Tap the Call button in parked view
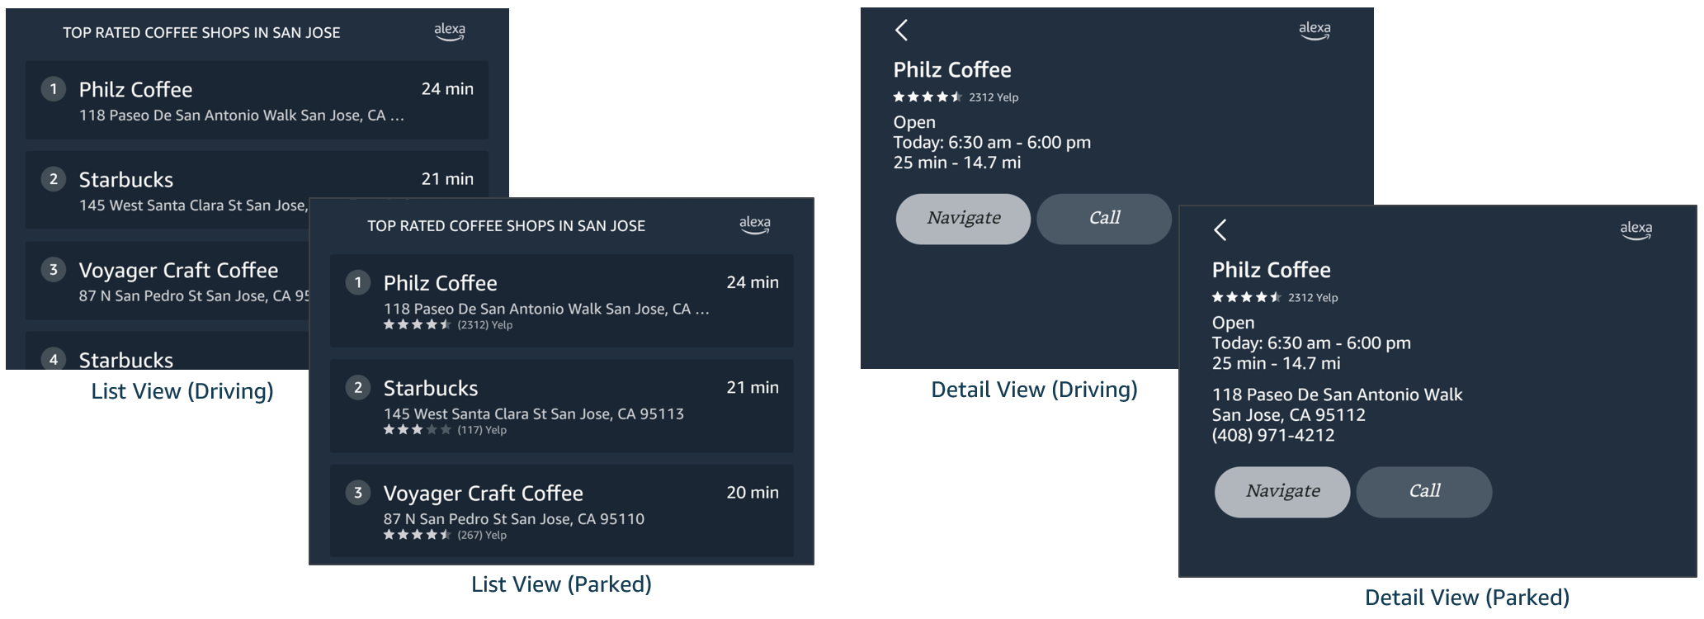 [1423, 491]
